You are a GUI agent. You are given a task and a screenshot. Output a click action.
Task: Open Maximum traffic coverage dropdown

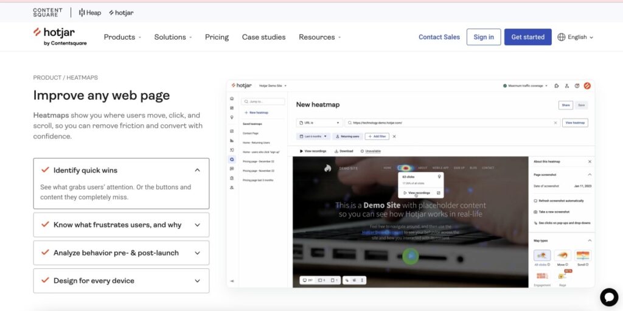point(525,85)
